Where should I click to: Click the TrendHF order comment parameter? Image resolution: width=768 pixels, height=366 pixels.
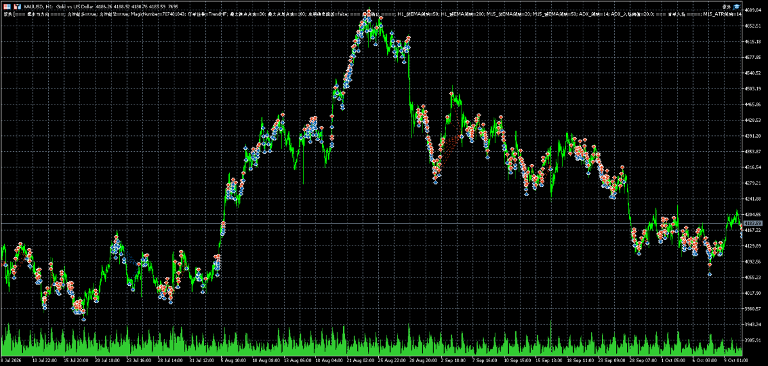point(208,14)
